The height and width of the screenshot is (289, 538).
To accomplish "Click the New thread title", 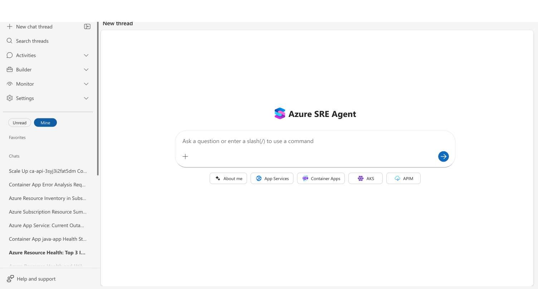I will coord(118,24).
